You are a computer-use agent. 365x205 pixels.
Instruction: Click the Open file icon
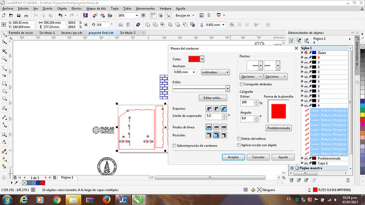coord(11,15)
